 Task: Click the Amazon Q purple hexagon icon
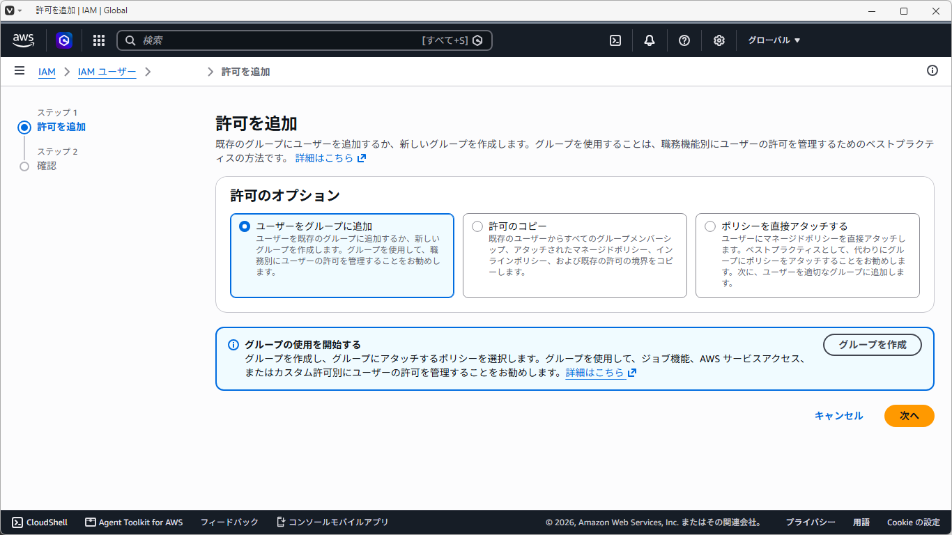[64, 40]
